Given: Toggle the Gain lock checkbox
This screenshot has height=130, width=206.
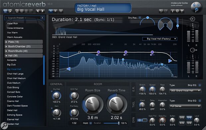Looking at the screenshot, I should (x=51, y=108).
